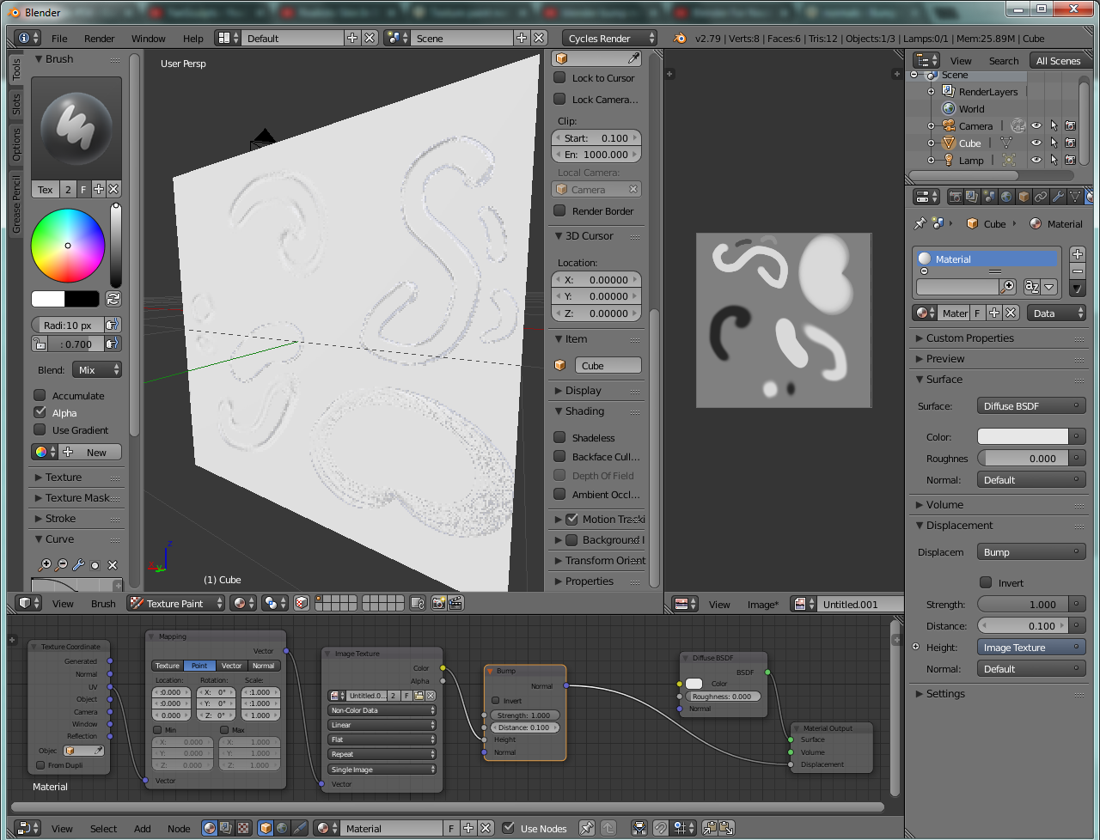The width and height of the screenshot is (1100, 840).
Task: Hide the Camera object with its eye icon
Action: [x=1036, y=126]
